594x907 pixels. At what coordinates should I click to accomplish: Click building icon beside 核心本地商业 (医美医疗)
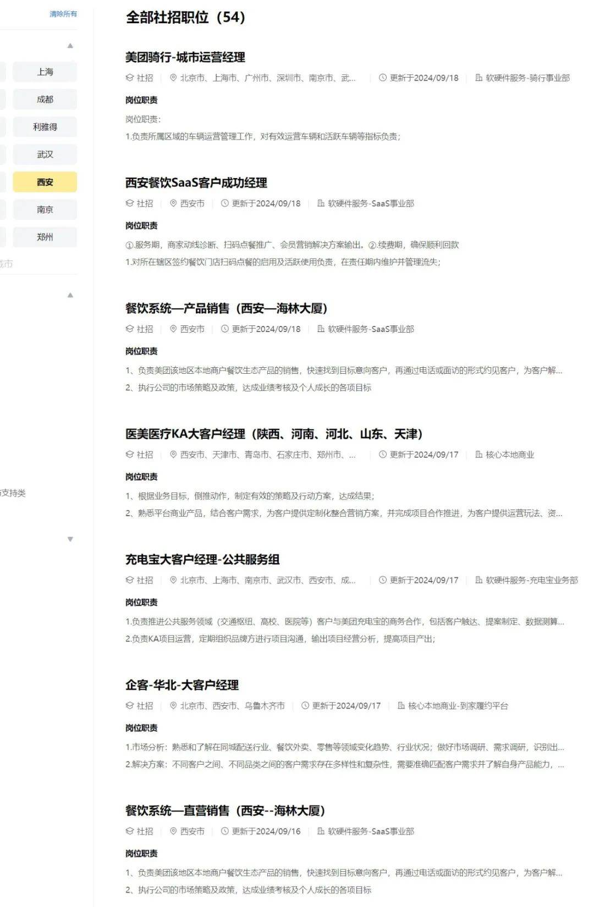(x=479, y=455)
